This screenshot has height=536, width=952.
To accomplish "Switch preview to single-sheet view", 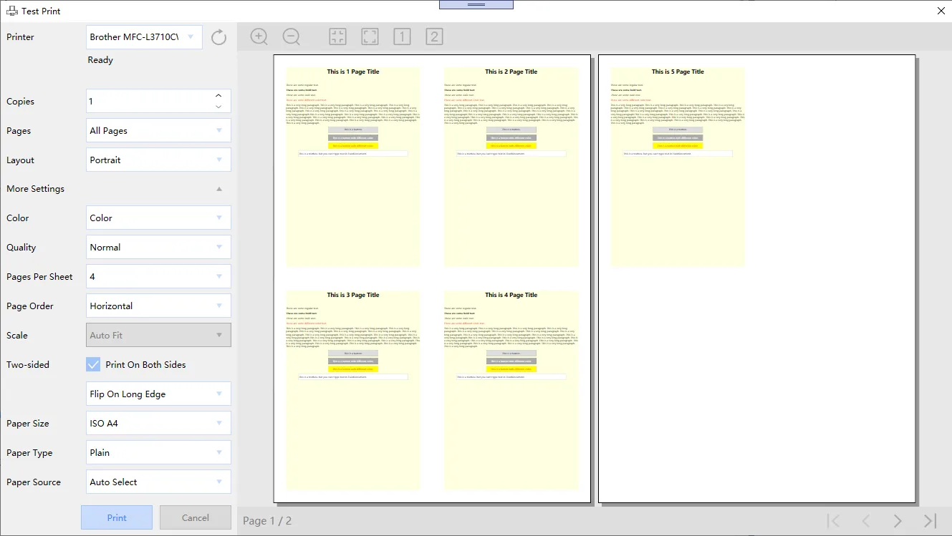I will pyautogui.click(x=403, y=37).
